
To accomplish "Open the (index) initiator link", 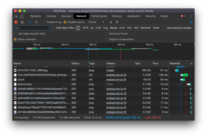I will (110, 70).
